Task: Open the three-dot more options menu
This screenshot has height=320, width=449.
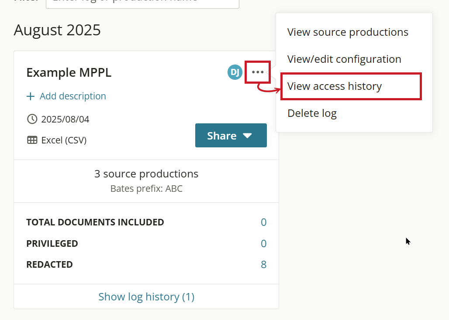Action: pos(258,72)
